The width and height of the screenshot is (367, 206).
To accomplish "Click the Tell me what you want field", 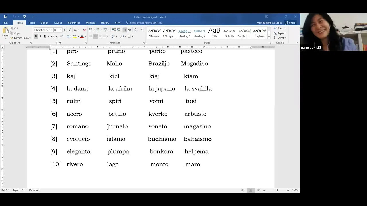I will tap(145, 23).
